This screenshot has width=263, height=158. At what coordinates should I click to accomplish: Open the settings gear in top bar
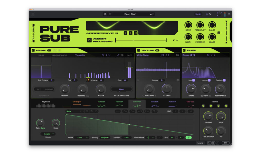(x=229, y=14)
